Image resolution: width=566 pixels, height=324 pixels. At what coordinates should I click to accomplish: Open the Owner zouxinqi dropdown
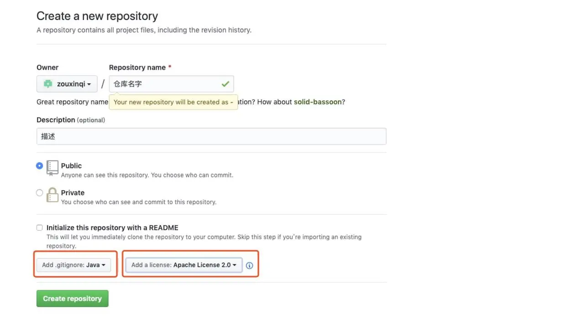pyautogui.click(x=67, y=84)
